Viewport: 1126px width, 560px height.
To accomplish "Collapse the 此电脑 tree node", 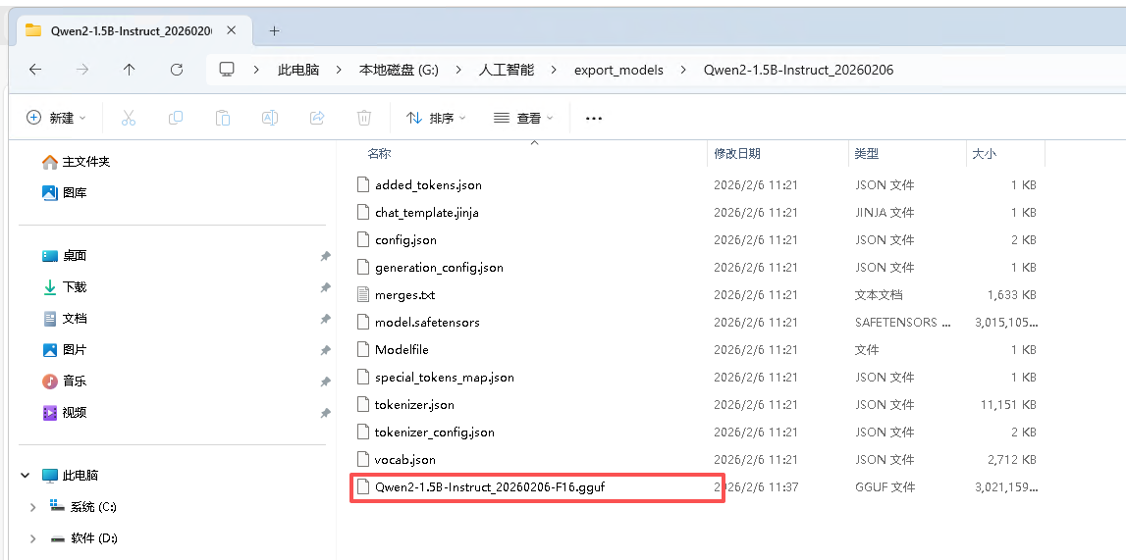I will [x=26, y=476].
